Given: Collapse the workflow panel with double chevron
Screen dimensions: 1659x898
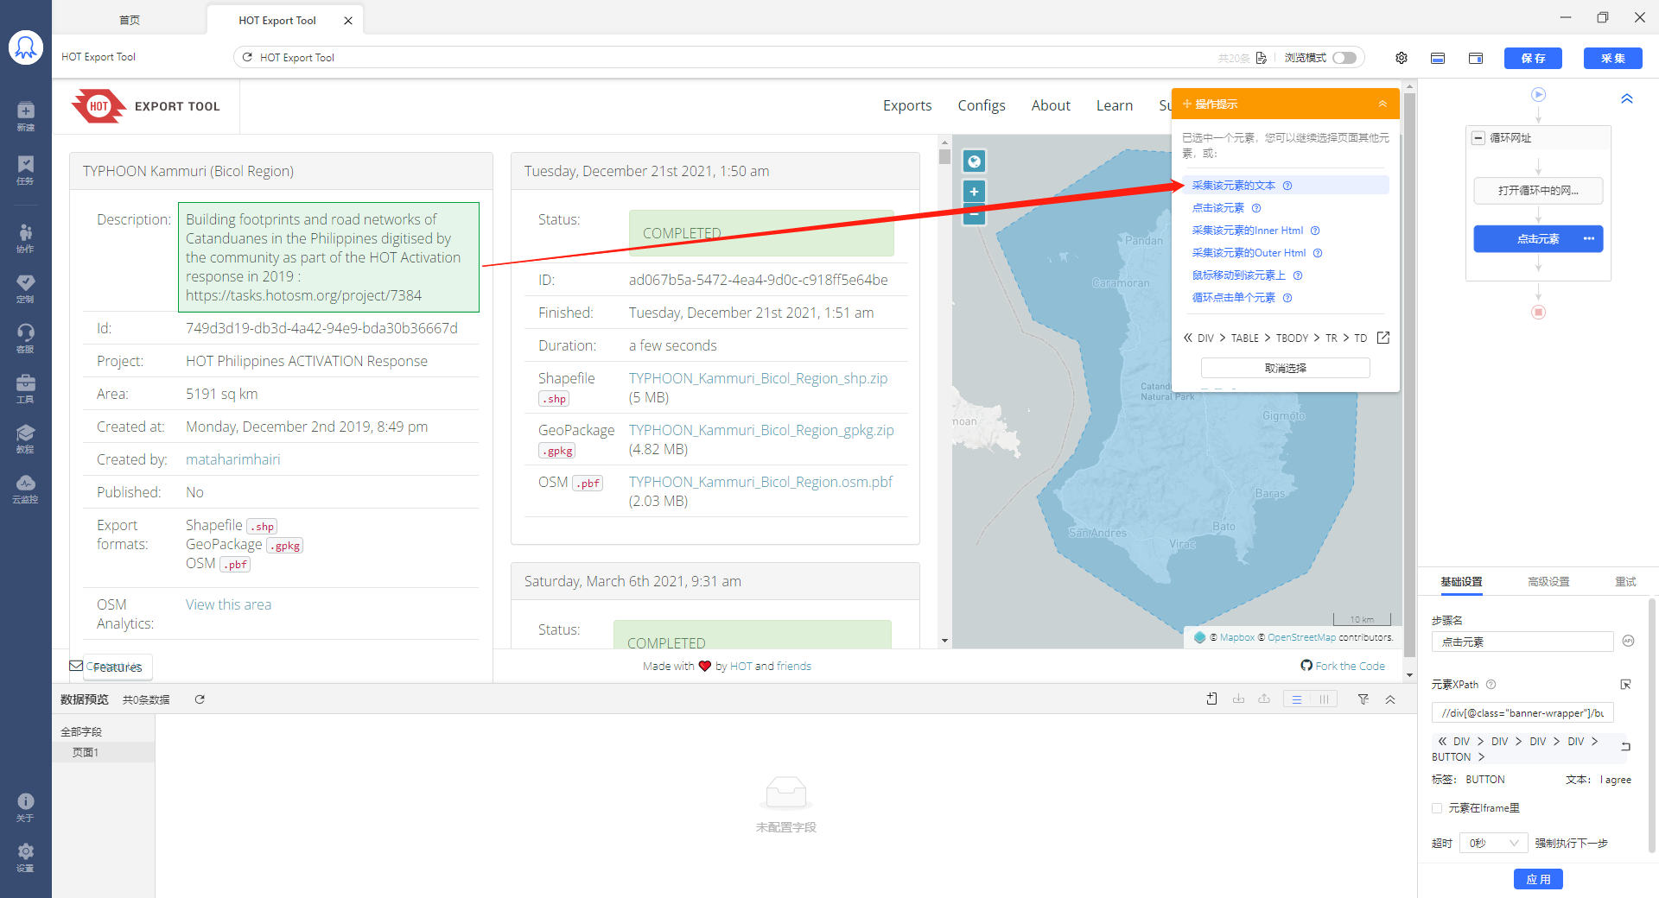Looking at the screenshot, I should pyautogui.click(x=1627, y=98).
